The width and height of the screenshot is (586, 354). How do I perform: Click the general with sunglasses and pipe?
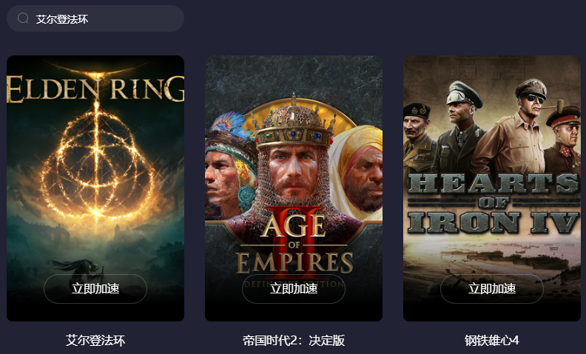click(x=525, y=127)
